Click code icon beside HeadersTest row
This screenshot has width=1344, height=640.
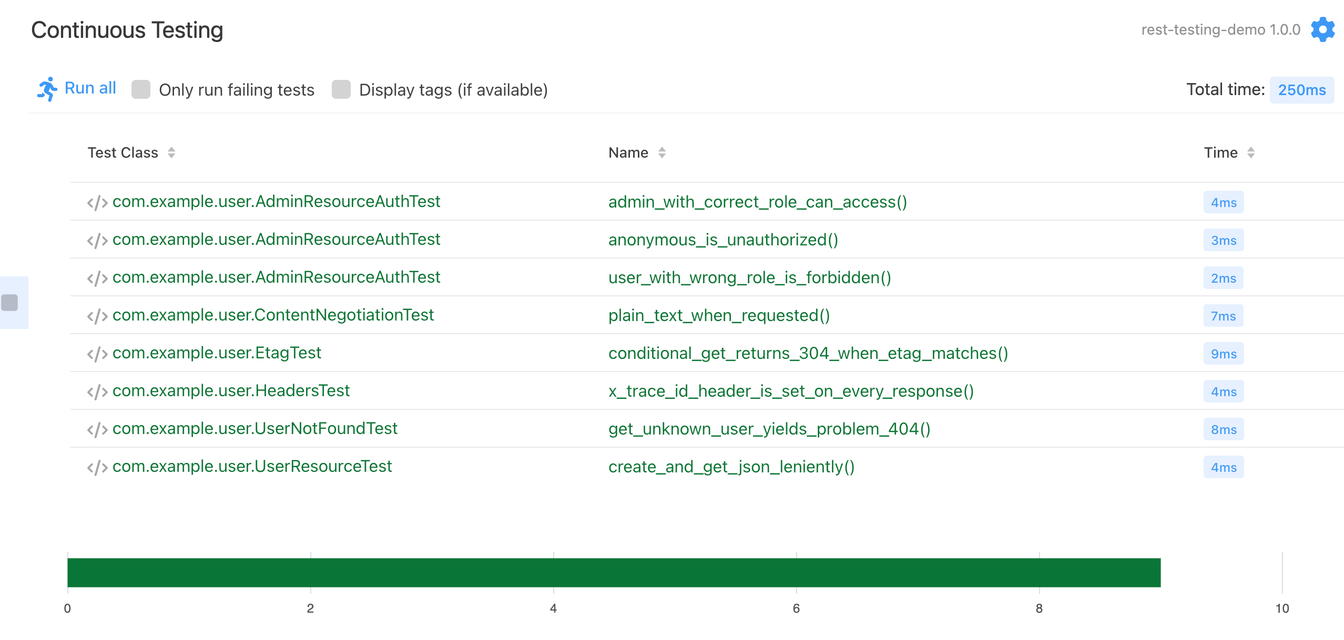97,391
